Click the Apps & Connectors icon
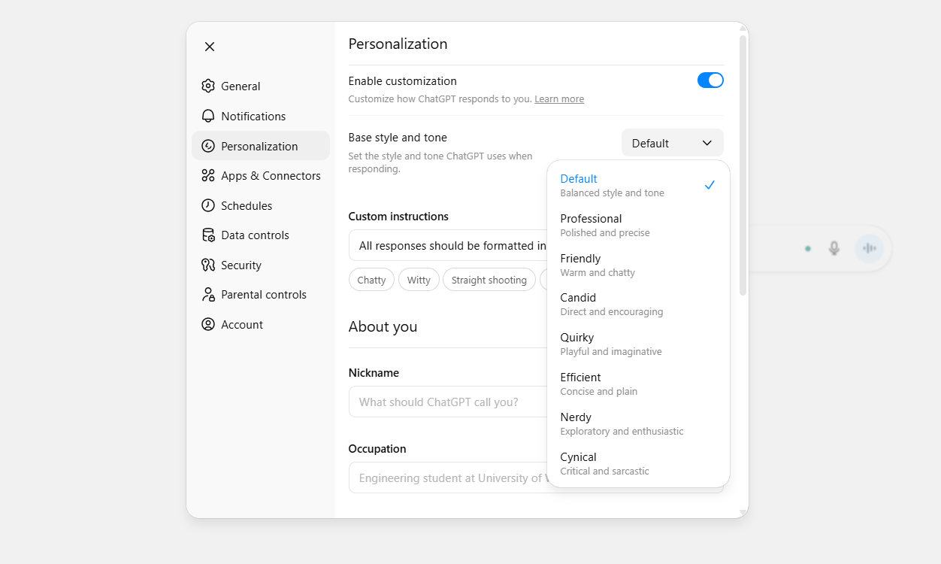 (208, 175)
